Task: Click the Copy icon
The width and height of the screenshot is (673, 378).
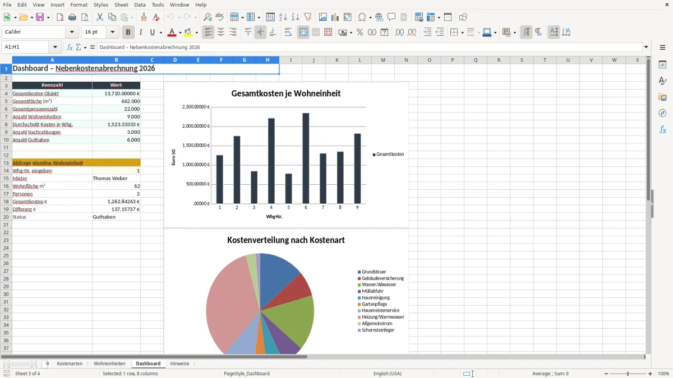Action: point(112,17)
